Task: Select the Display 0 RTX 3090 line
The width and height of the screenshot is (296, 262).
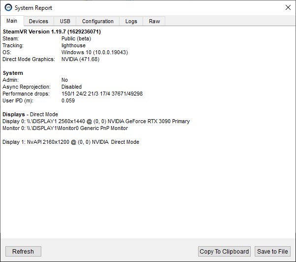Action: click(96, 121)
